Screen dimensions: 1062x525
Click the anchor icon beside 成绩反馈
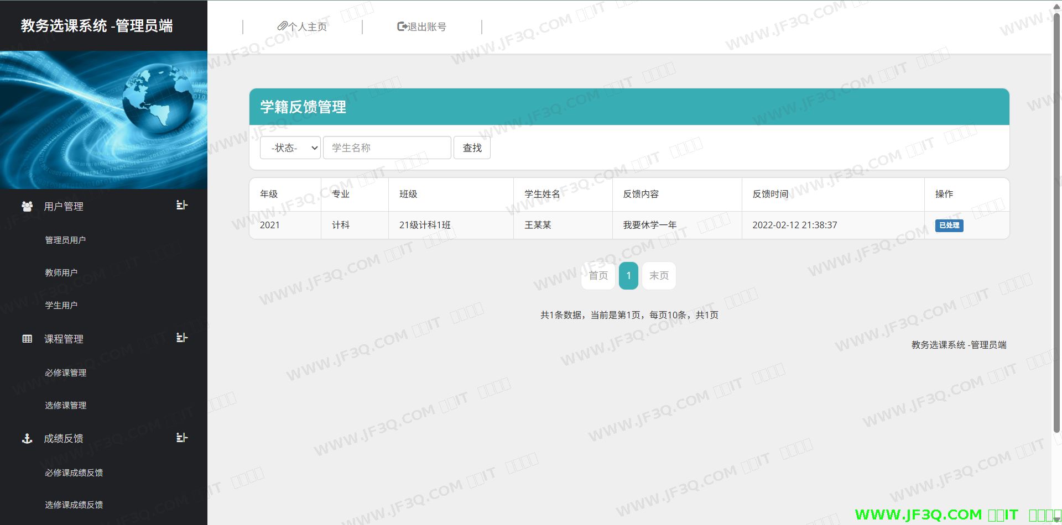click(27, 439)
